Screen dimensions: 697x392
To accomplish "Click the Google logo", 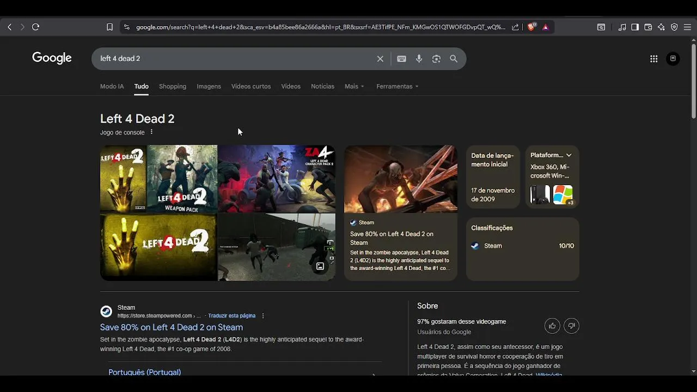I will (52, 58).
